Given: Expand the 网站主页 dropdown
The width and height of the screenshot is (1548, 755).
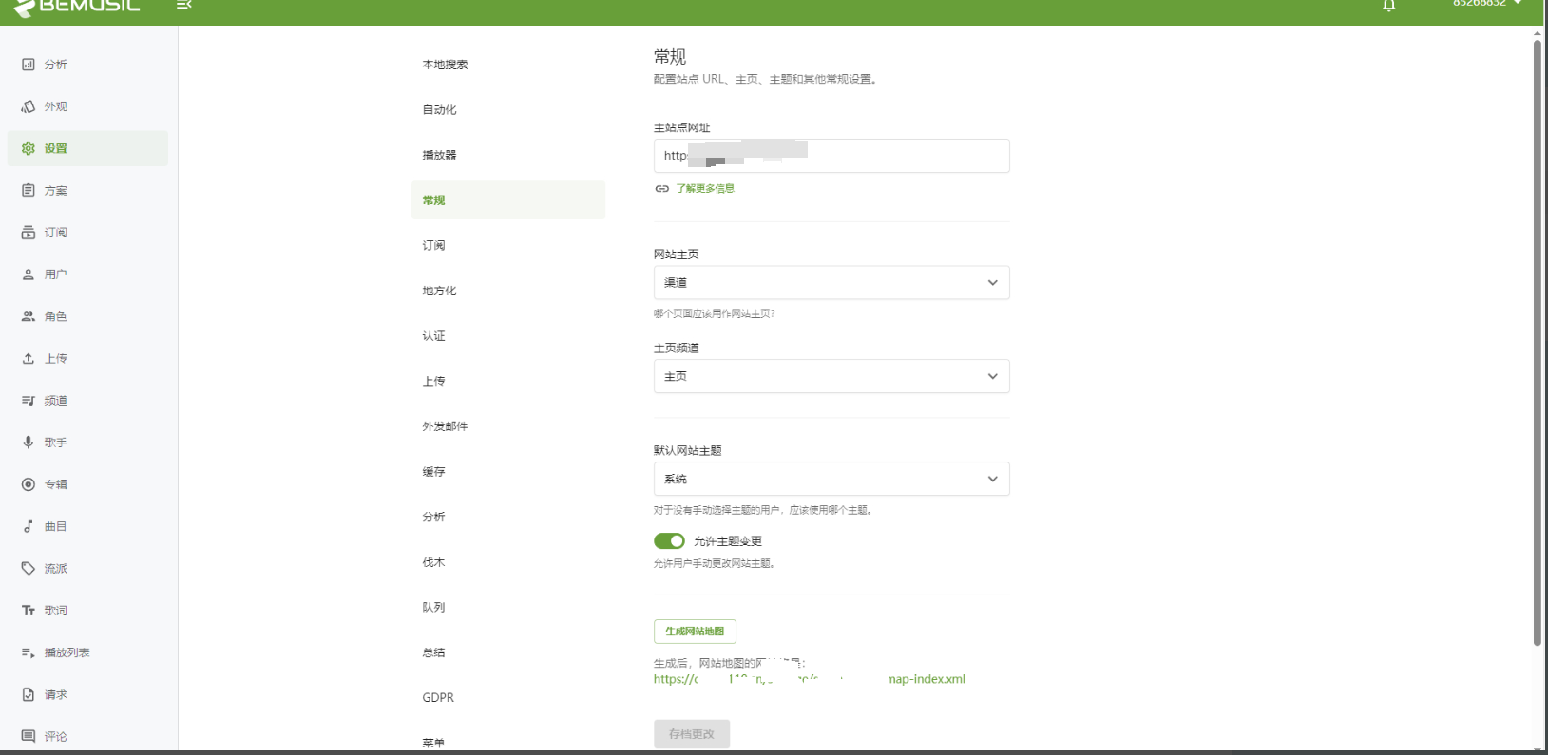Looking at the screenshot, I should point(831,283).
